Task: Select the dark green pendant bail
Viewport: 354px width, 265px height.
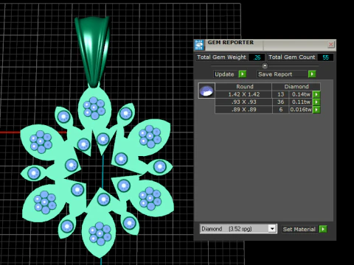Action: 92,50
